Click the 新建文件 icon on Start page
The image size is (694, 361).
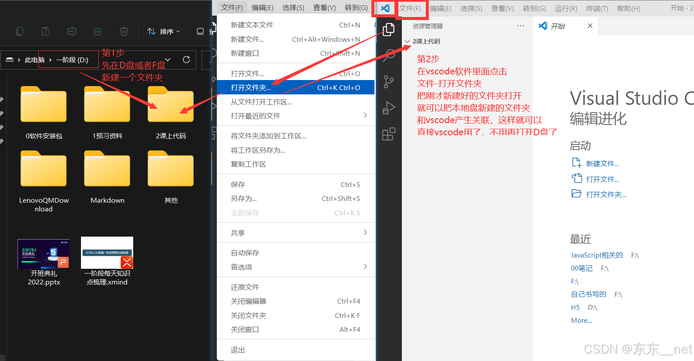tap(576, 163)
